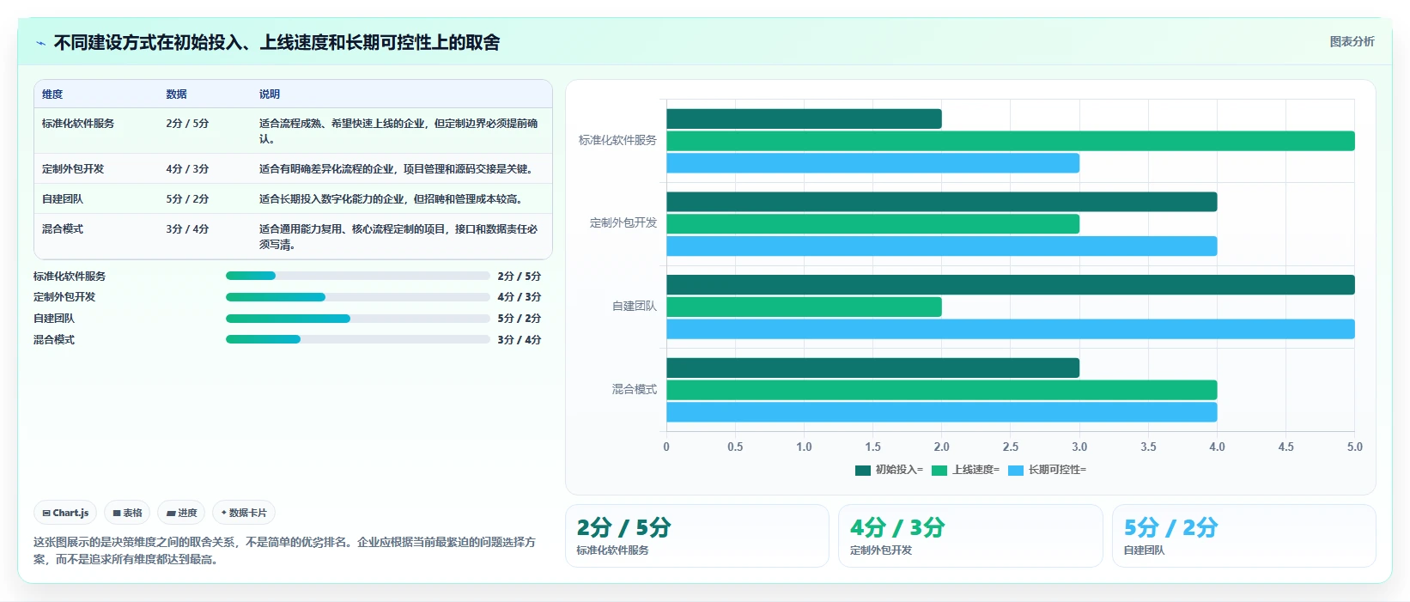Click the 图表分析 label in the header
The width and height of the screenshot is (1410, 602).
click(1352, 41)
